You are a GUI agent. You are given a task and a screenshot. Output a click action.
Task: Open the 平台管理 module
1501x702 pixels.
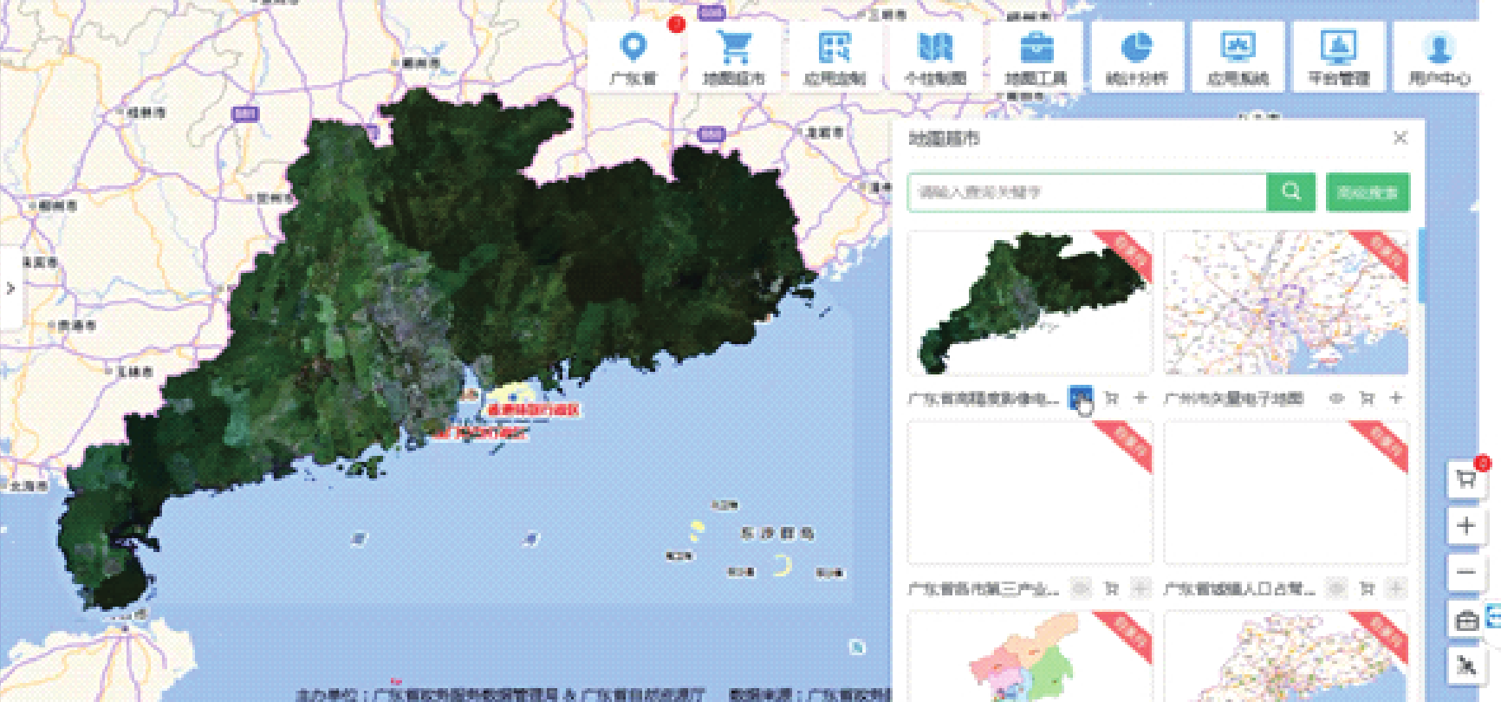[x=1339, y=56]
